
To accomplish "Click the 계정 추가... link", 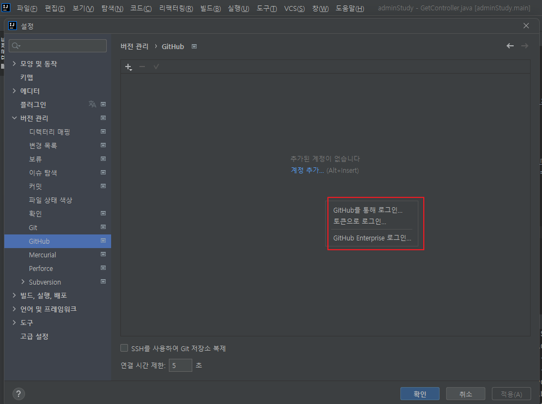I will [307, 170].
